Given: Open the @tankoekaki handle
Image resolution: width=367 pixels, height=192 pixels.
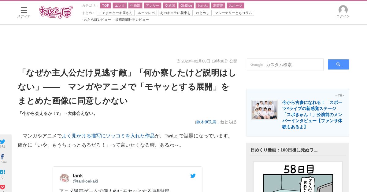Looking at the screenshot, I should pos(85,181).
